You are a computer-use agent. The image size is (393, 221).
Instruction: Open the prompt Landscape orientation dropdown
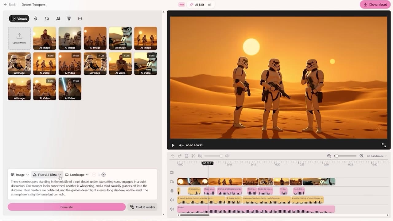77,175
